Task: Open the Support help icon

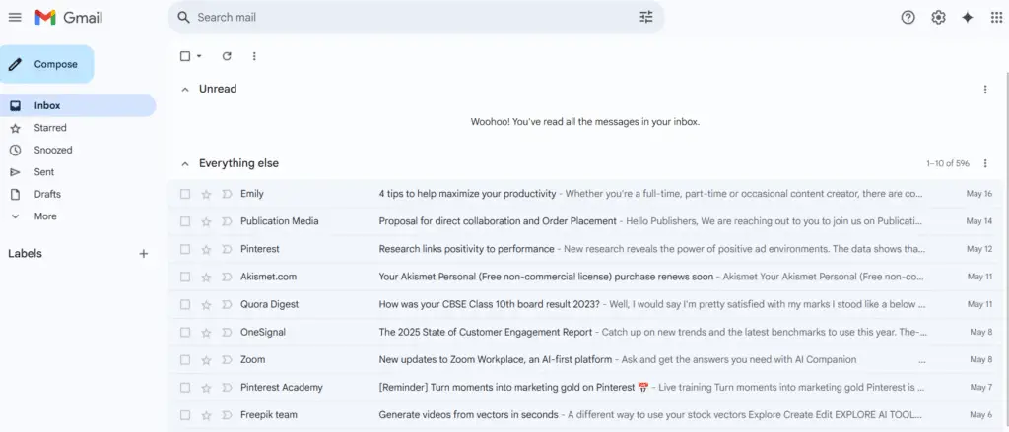Action: (x=908, y=18)
